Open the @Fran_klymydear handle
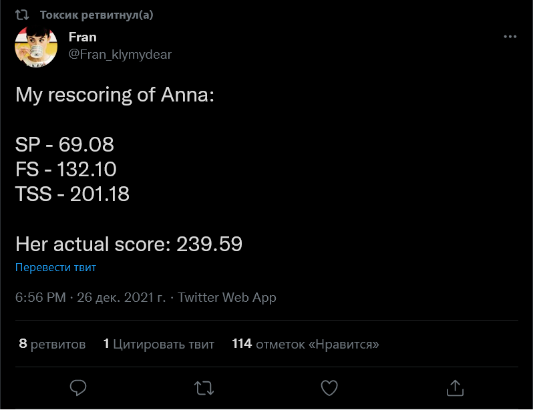The image size is (533, 410). [120, 55]
